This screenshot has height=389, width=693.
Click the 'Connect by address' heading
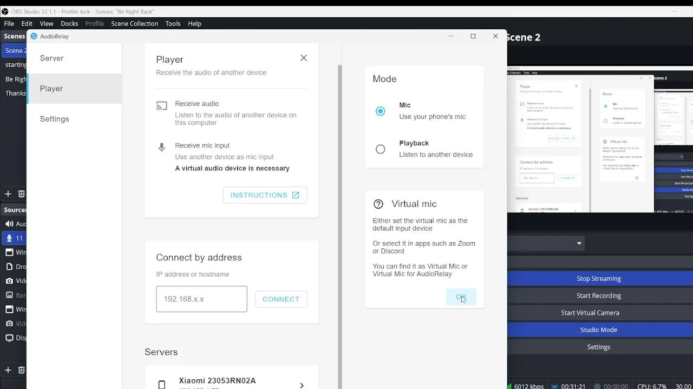pyautogui.click(x=199, y=258)
